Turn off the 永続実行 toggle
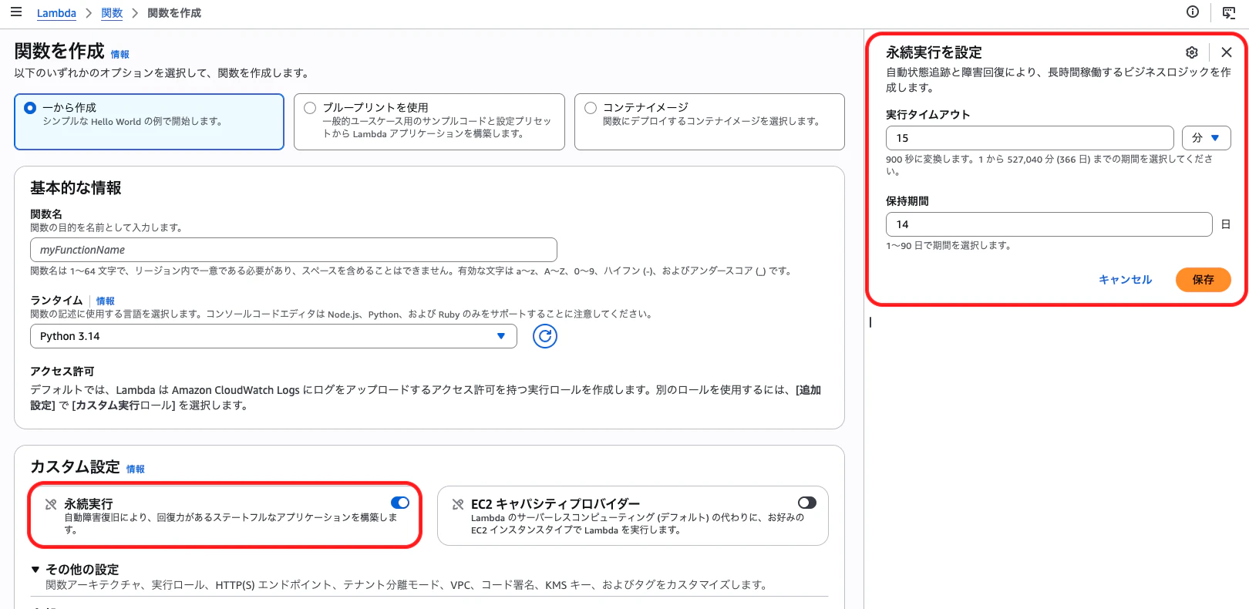 point(400,503)
